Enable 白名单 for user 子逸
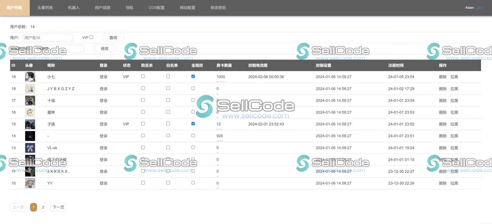The image size is (492, 224). (168, 124)
